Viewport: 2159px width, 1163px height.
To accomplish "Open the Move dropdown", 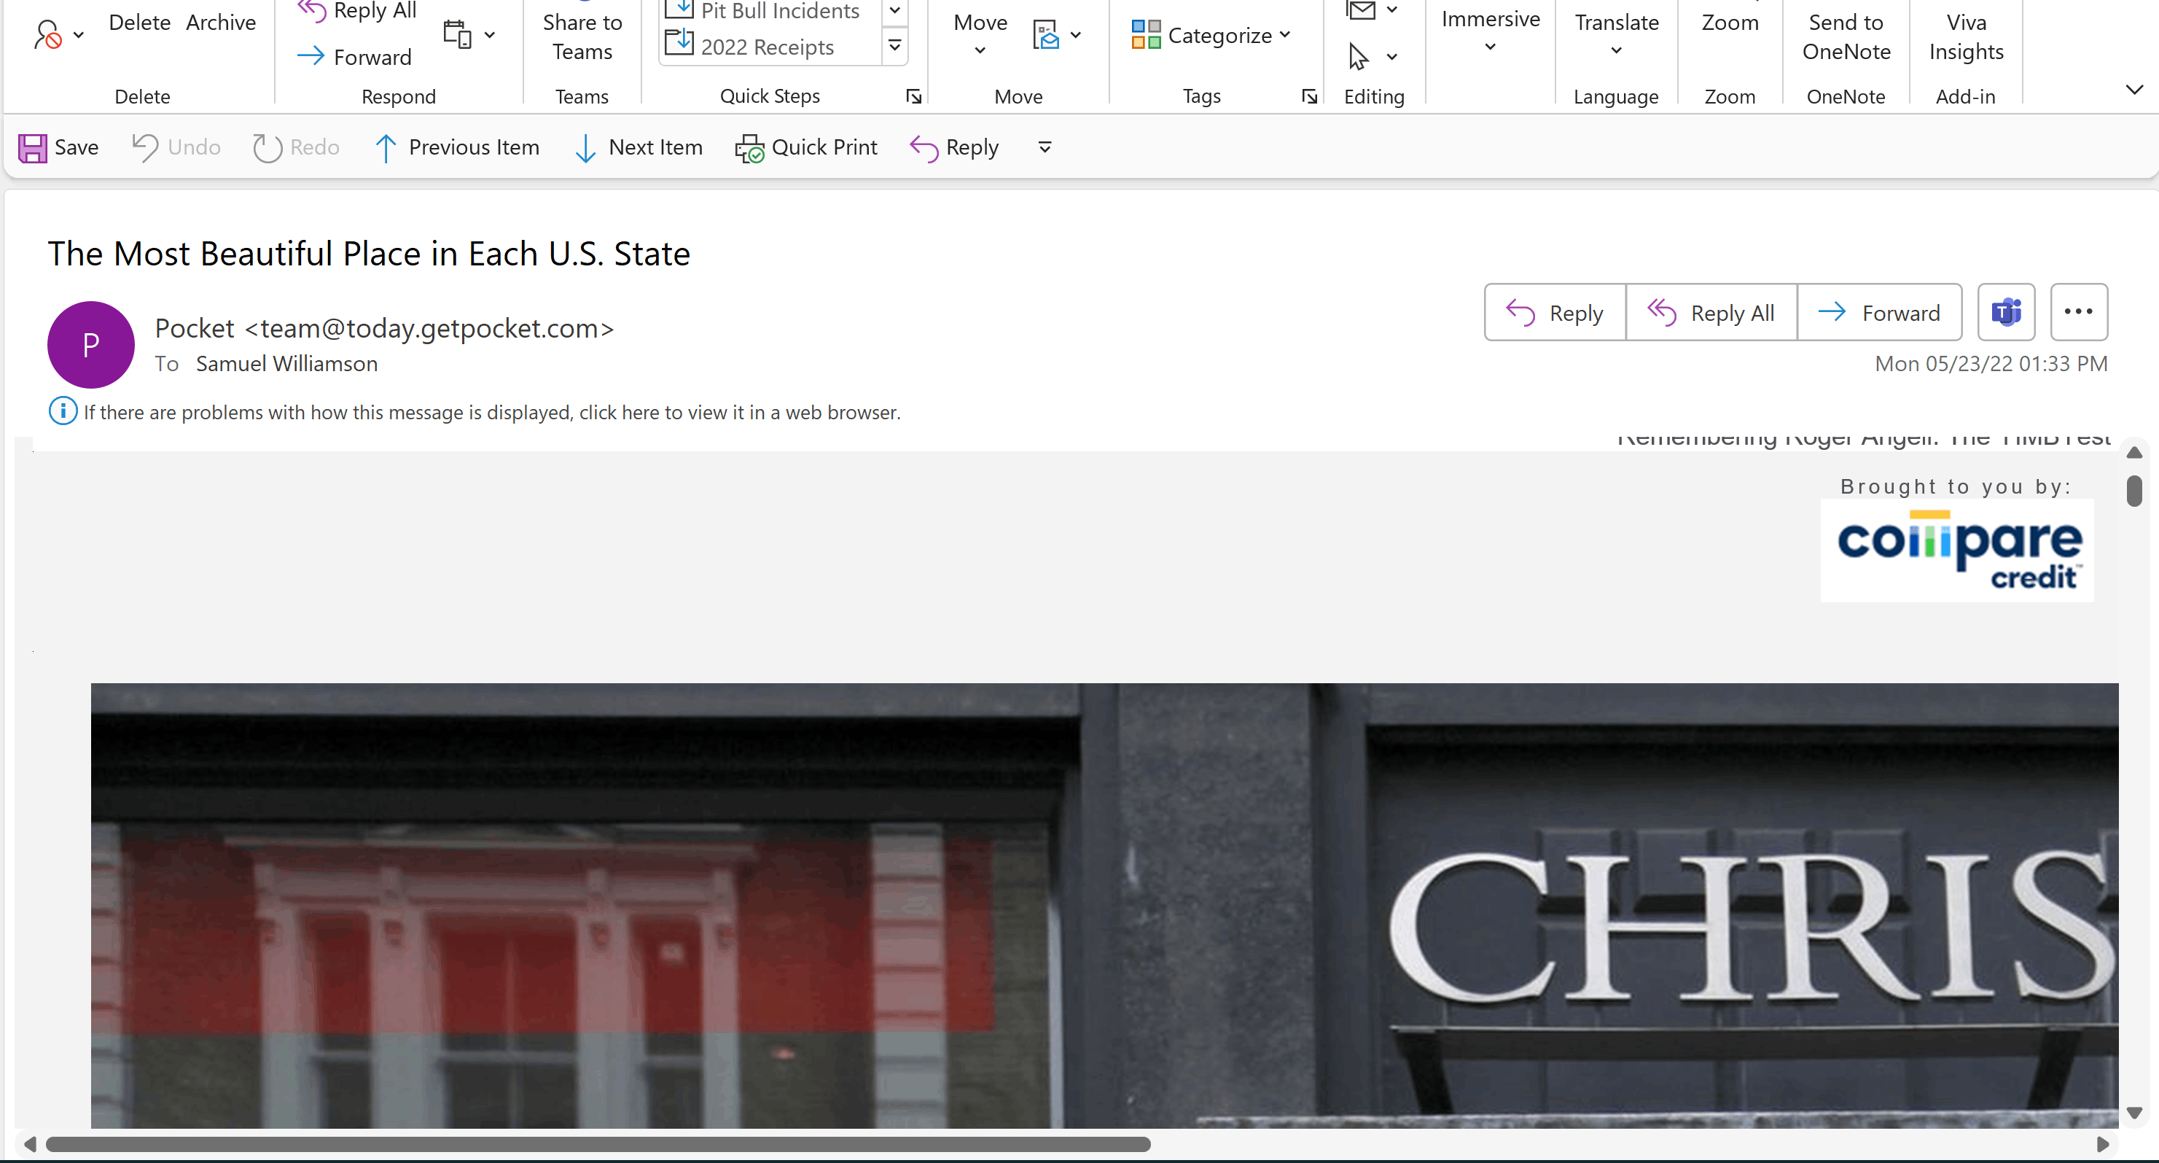I will (980, 34).
